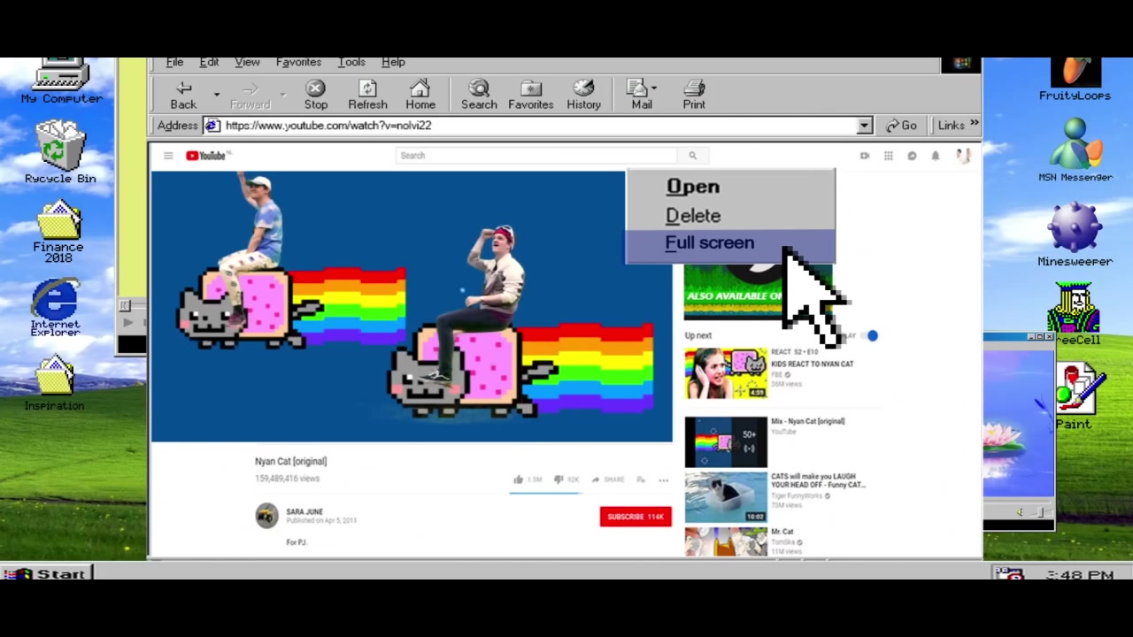Open CATS will make you LAUGH thumbnail
Screen dimensions: 1133x637
coord(726,496)
